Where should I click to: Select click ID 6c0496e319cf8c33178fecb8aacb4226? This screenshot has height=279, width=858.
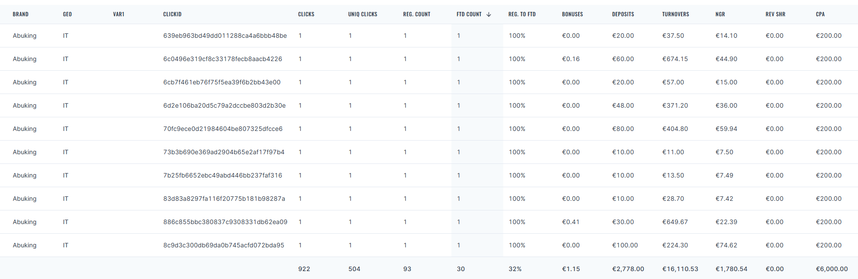pos(223,59)
